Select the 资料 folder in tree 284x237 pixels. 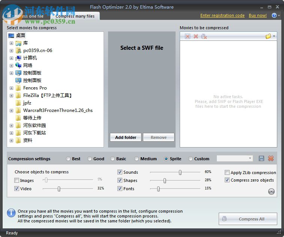coord(27,140)
